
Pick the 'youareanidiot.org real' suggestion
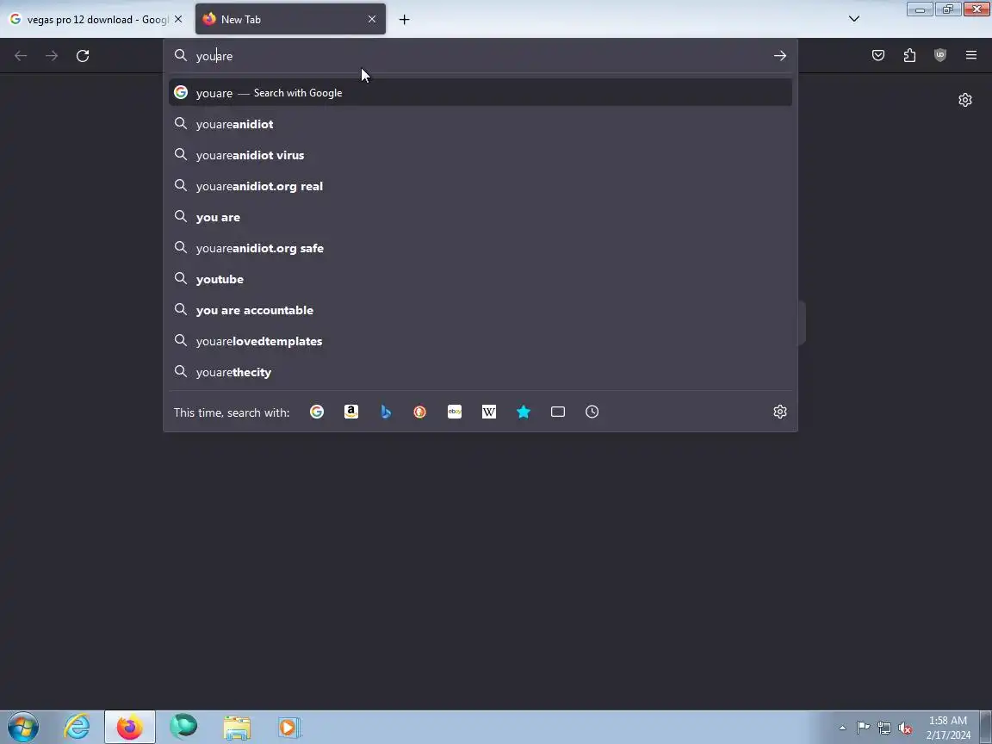pyautogui.click(x=480, y=186)
